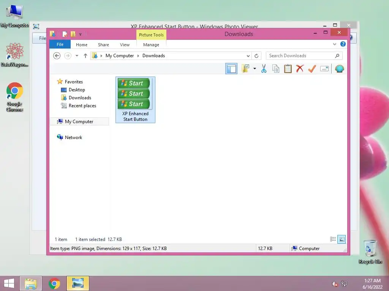Click the network tray icon

[344, 283]
